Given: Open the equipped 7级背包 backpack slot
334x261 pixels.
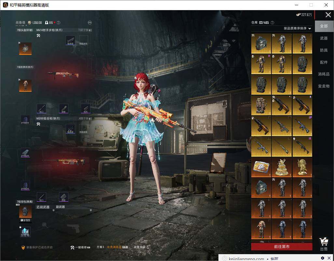Looking at the screenshot, I should tap(25, 211).
